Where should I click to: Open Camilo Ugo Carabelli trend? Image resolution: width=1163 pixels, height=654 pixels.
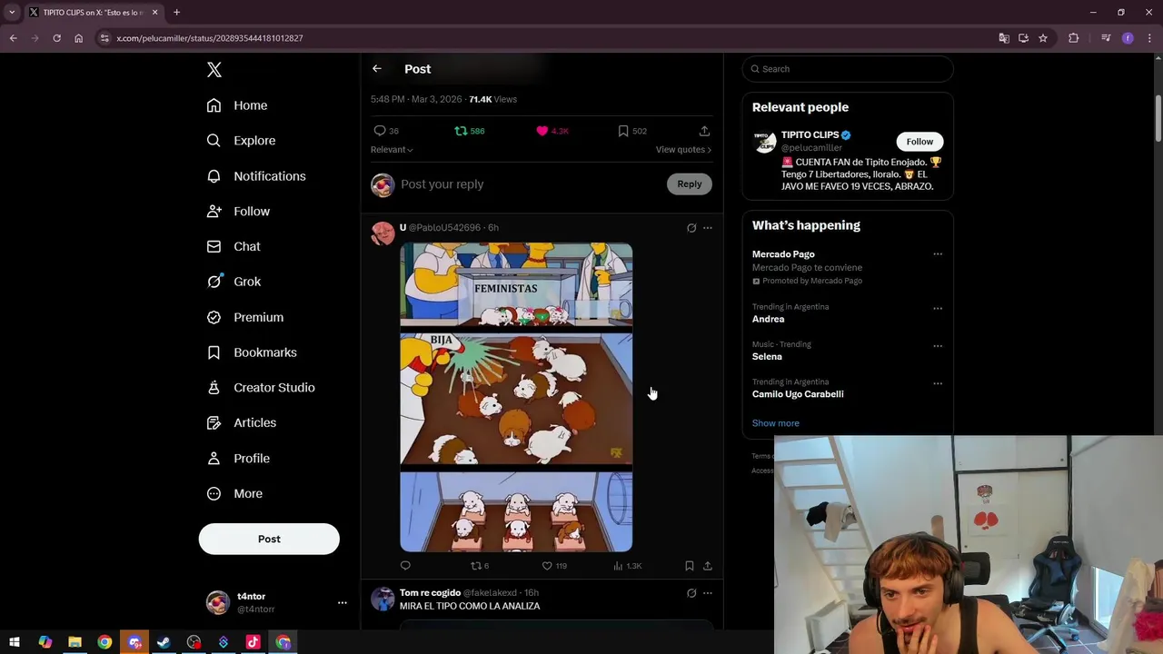point(798,394)
